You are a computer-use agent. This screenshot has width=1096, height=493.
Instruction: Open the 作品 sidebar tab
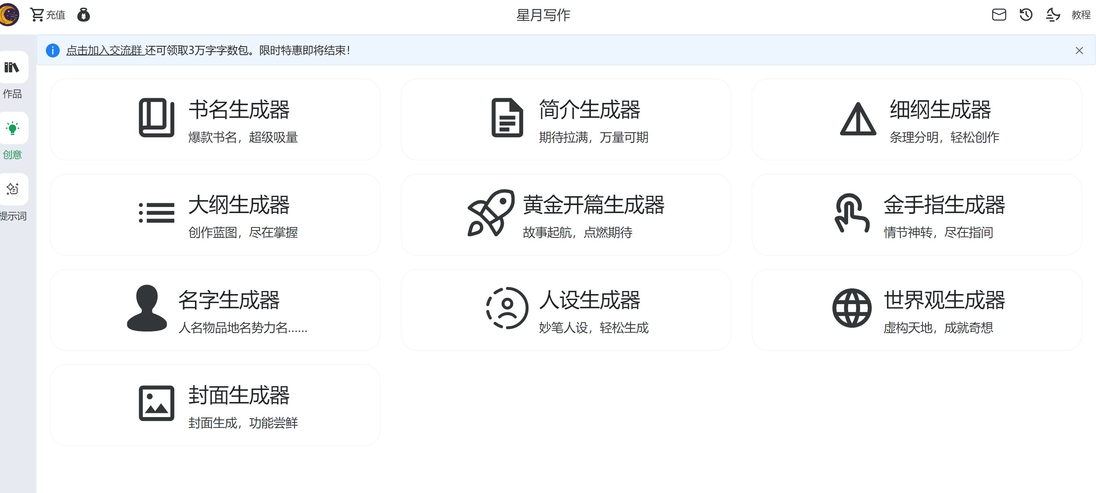tap(12, 67)
